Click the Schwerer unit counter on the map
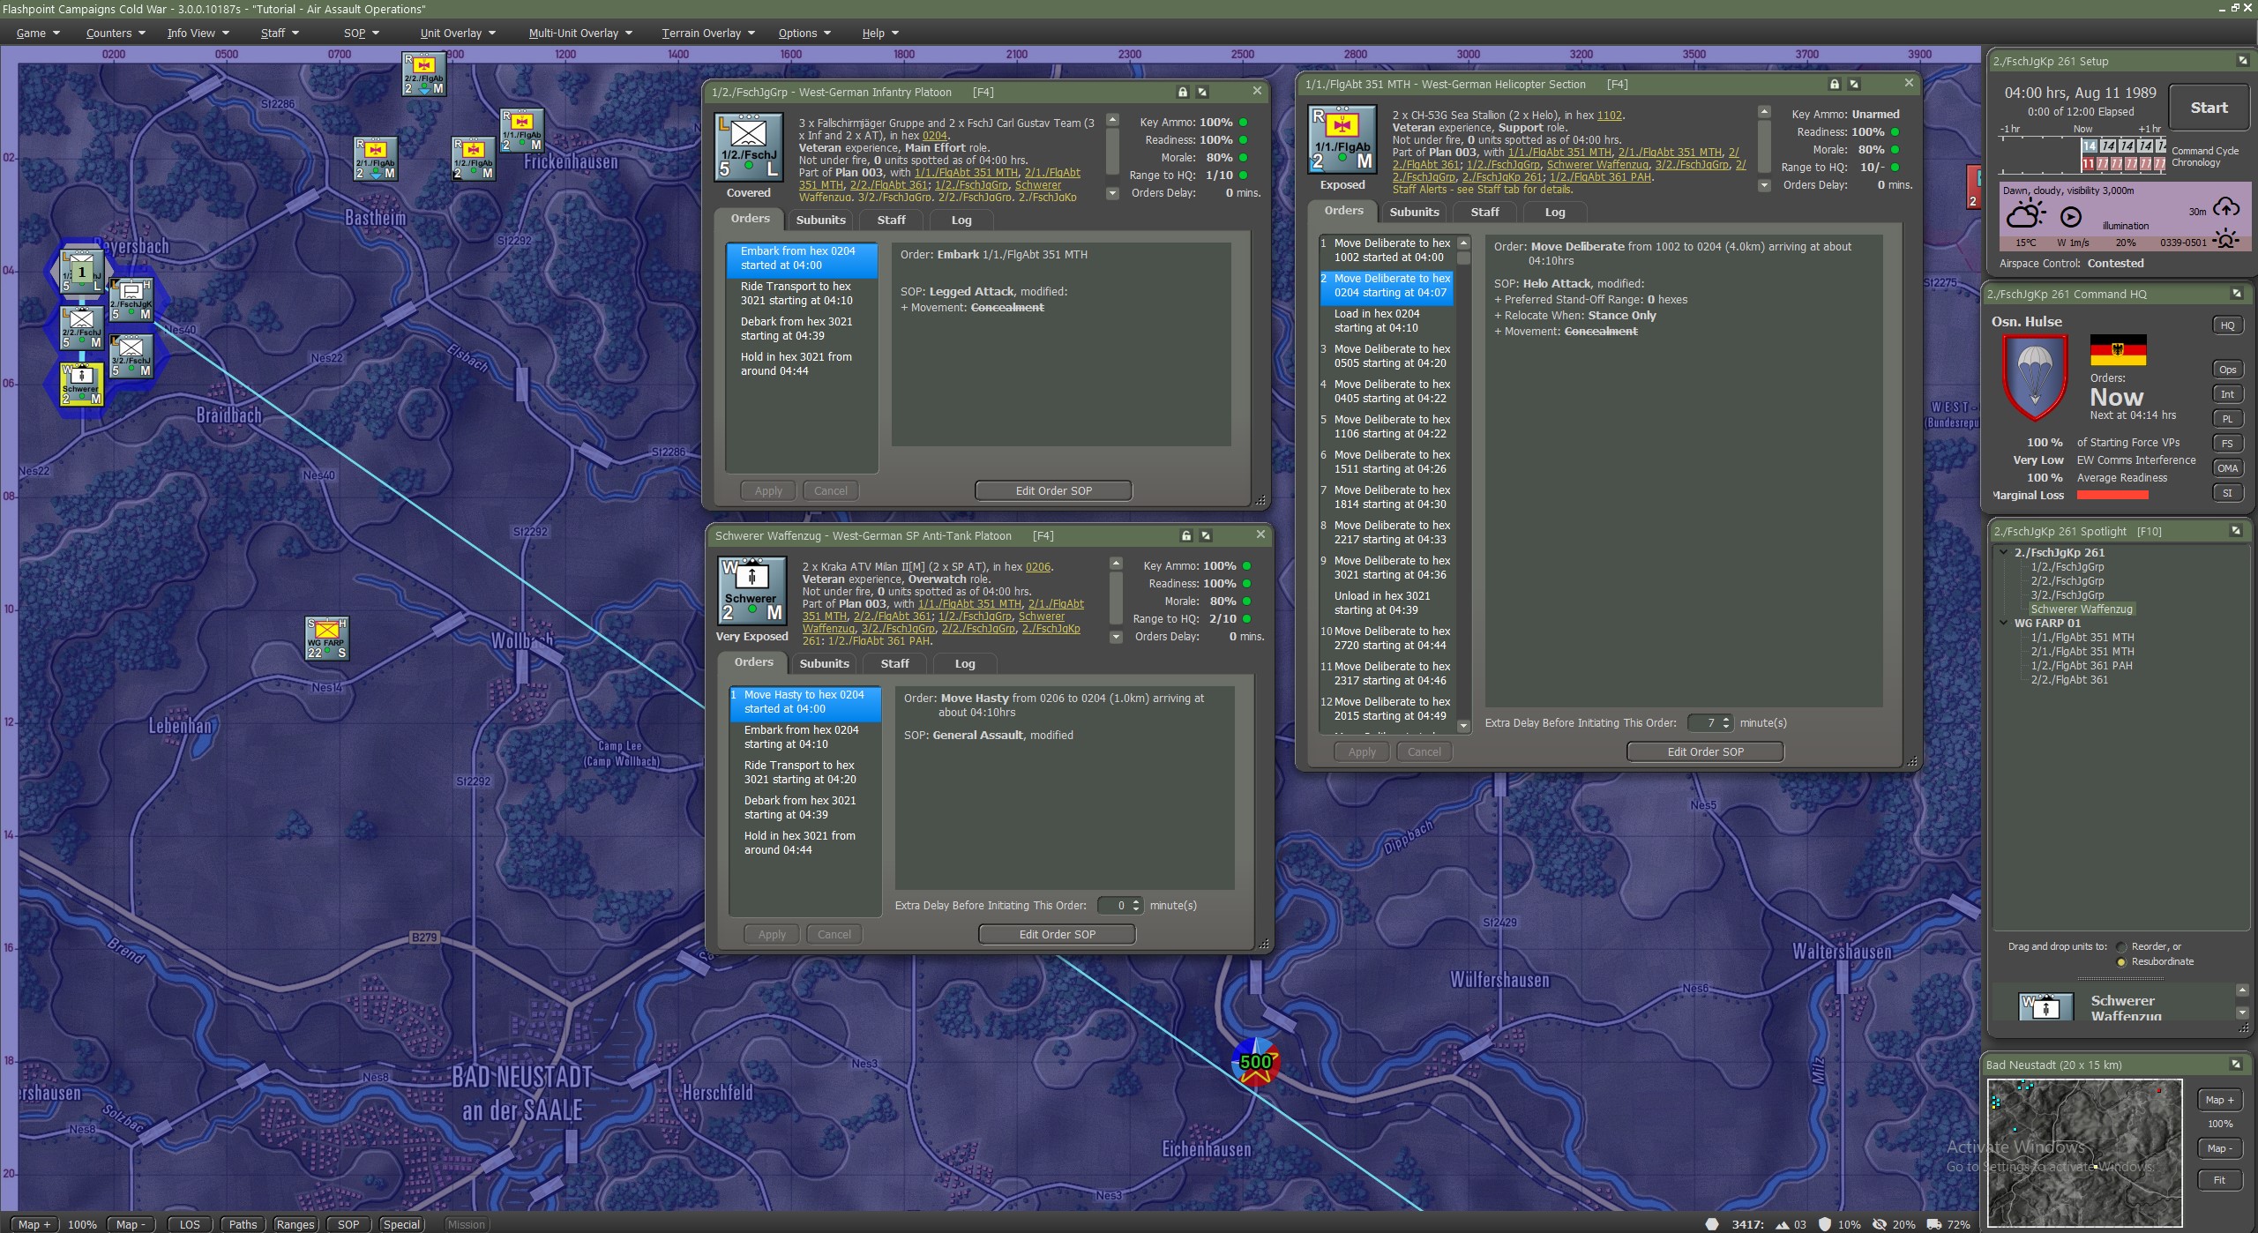 (81, 385)
